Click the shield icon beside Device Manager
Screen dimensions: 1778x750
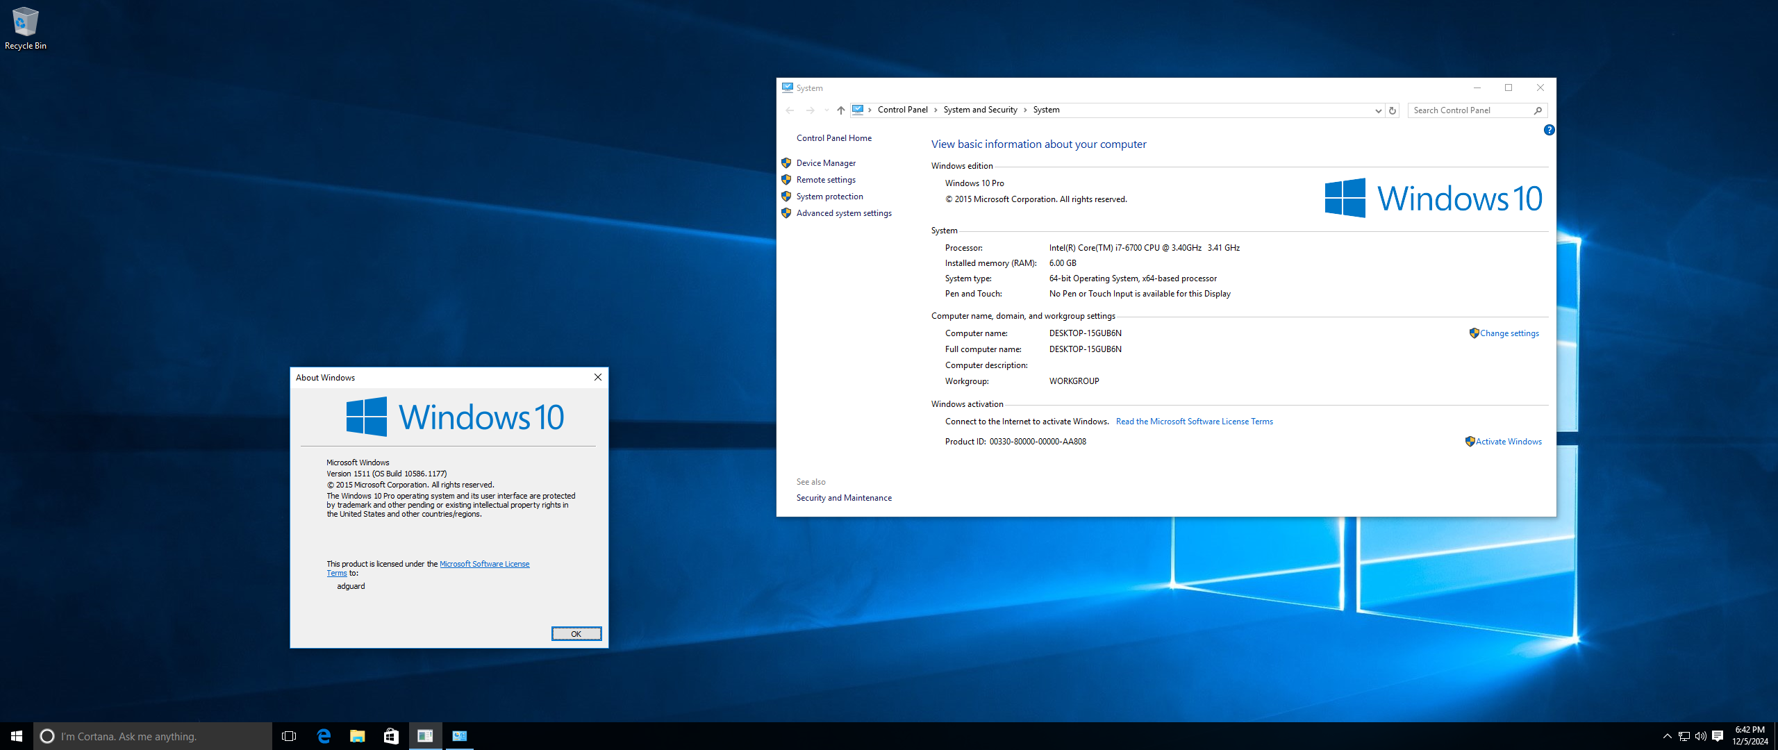tap(786, 163)
